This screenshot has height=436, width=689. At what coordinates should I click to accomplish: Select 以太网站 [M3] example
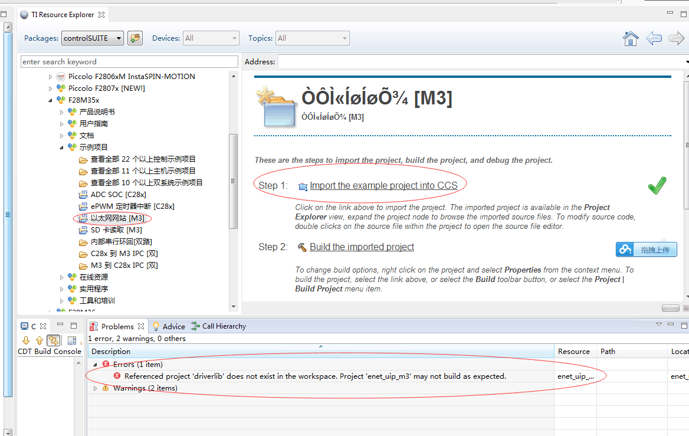tap(117, 218)
